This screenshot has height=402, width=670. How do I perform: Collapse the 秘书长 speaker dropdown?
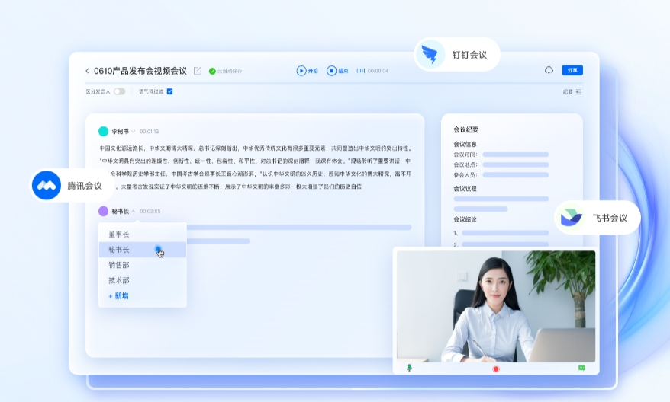click(134, 211)
